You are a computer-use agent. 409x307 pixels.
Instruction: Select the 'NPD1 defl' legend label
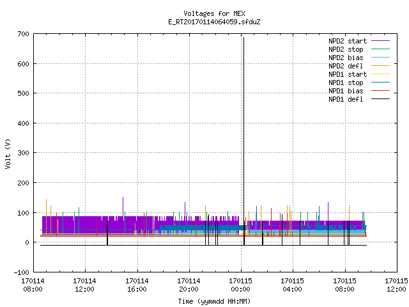click(x=346, y=99)
